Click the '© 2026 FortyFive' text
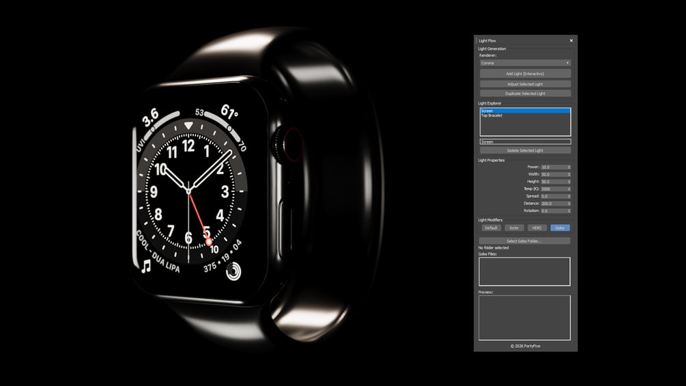The height and width of the screenshot is (386, 686). coord(526,346)
